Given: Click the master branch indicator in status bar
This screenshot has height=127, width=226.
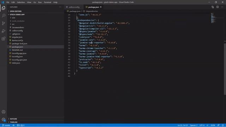Looking at the screenshot, I should click(6, 125).
